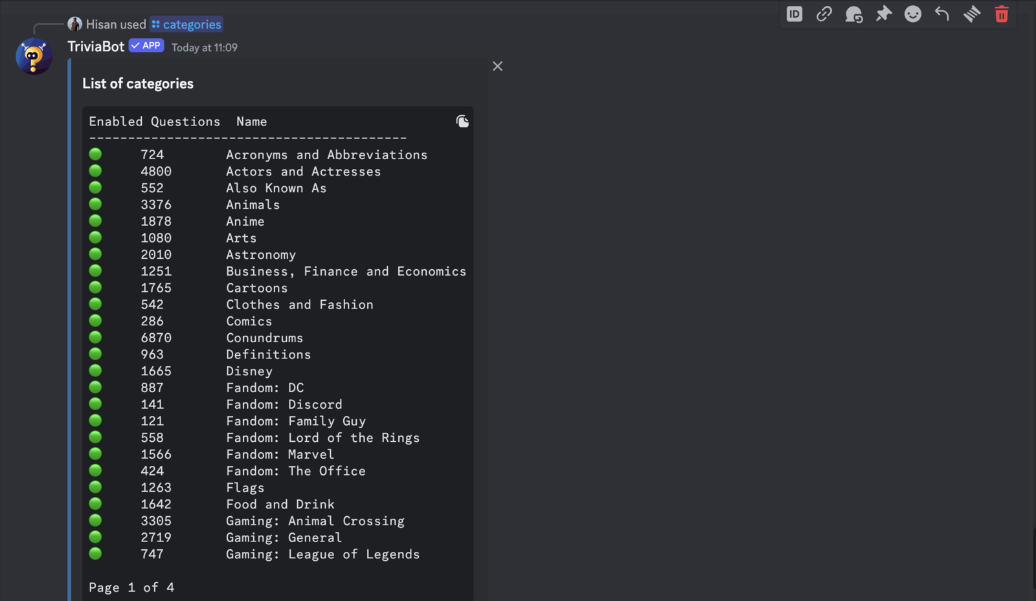This screenshot has width=1036, height=601.
Task: Open the categories slash command reference
Action: (x=186, y=24)
